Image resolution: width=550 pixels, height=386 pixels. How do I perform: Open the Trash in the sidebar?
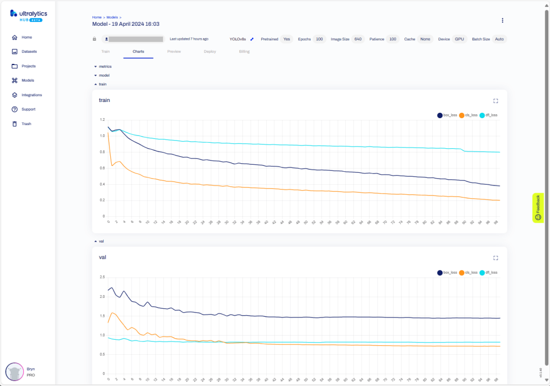(15, 123)
